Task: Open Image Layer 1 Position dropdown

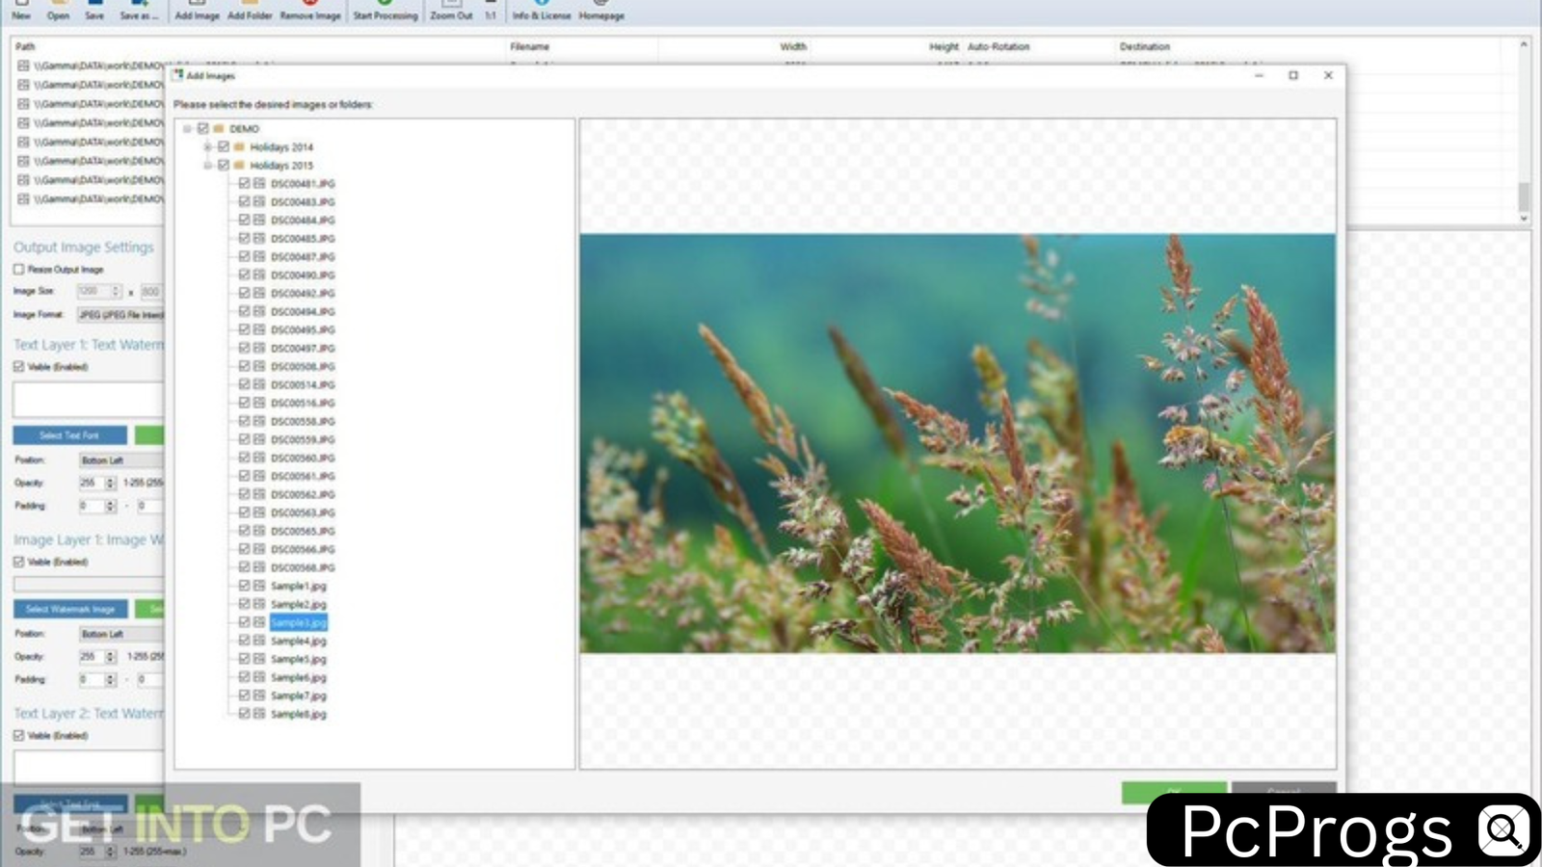Action: pos(121,634)
